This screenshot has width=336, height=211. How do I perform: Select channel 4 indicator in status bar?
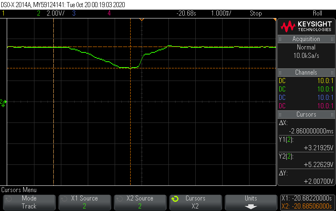tap(109, 13)
